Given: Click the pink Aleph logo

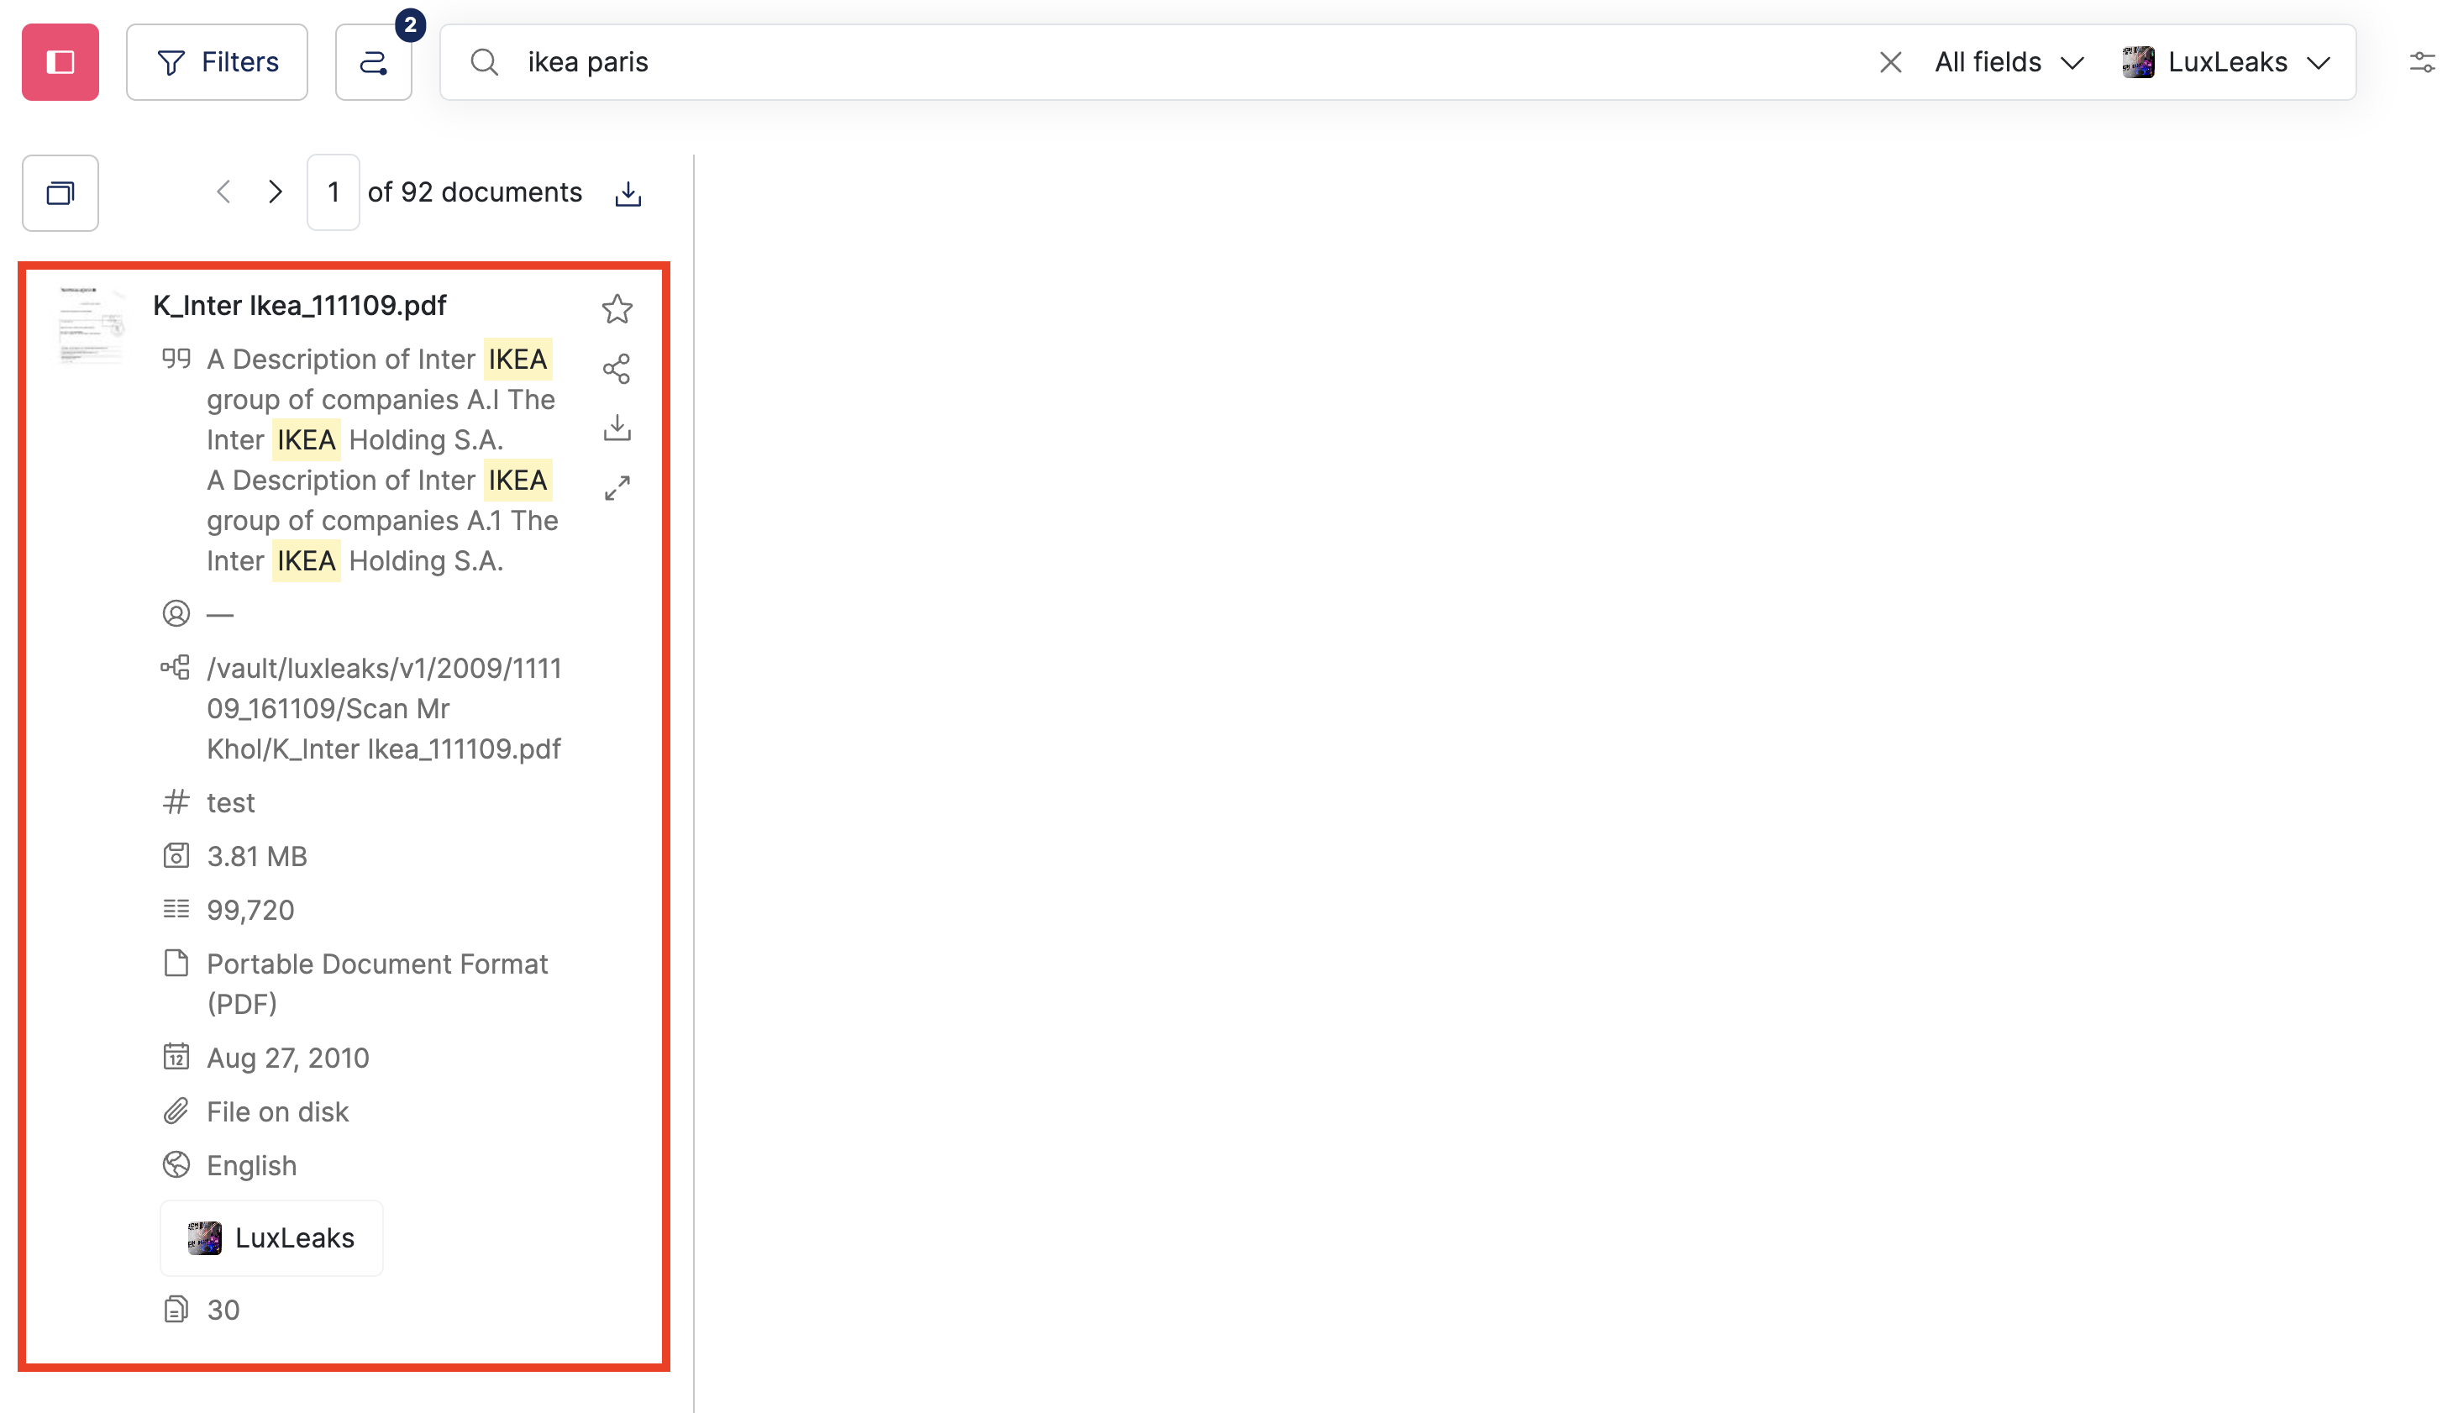Looking at the screenshot, I should (x=60, y=61).
